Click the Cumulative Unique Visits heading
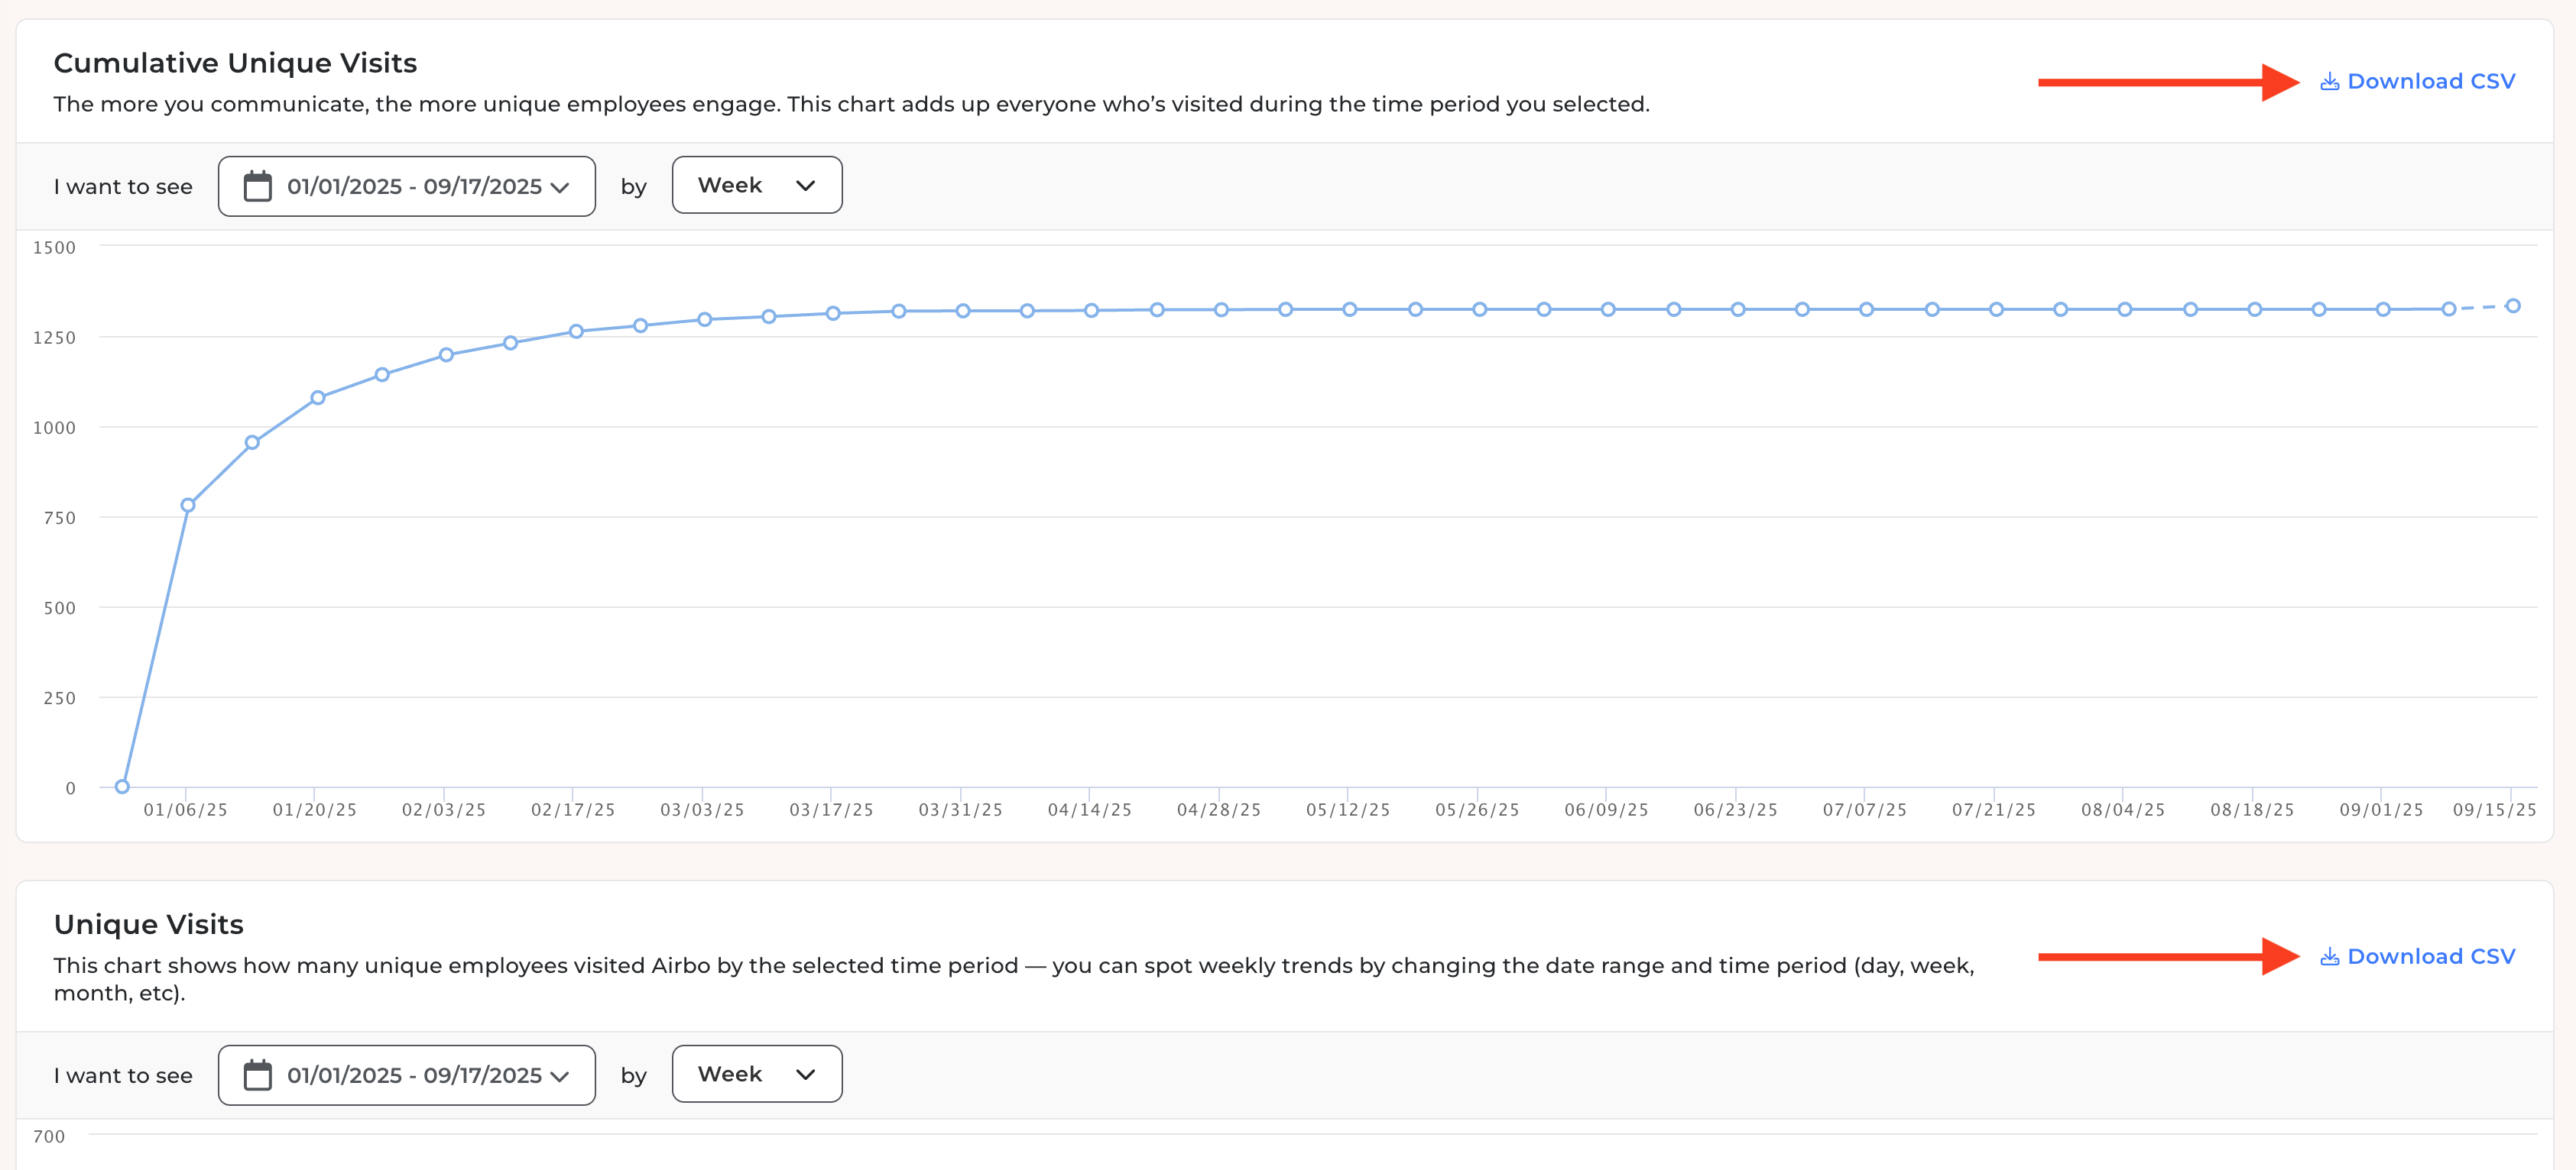Image resolution: width=2576 pixels, height=1170 pixels. click(235, 63)
